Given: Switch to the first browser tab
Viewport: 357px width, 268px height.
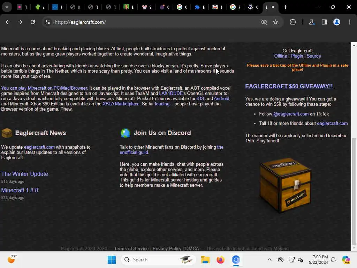Looking at the screenshot, I should 22,7.
